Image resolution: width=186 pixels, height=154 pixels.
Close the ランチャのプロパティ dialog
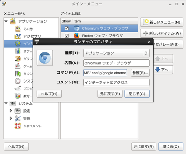[149, 42]
